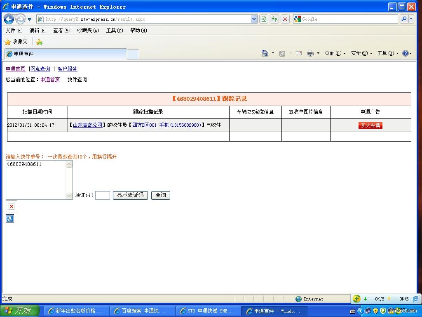The image size is (422, 317).
Task: Expand the address bar URL dropdown
Action: 254,19
